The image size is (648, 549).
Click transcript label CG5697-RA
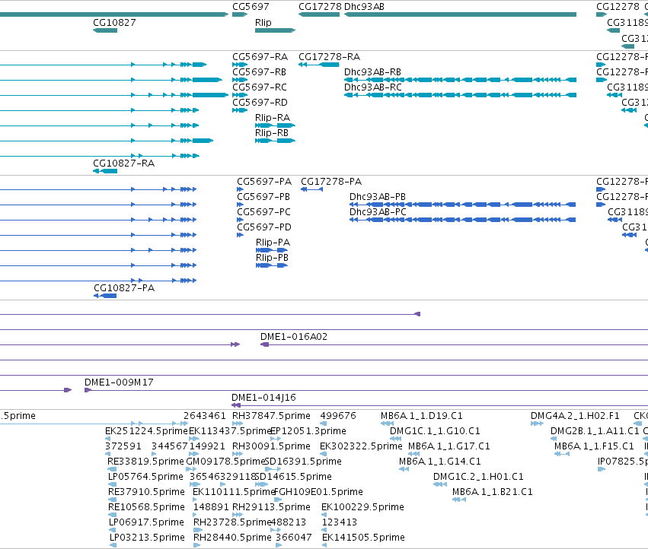(260, 56)
